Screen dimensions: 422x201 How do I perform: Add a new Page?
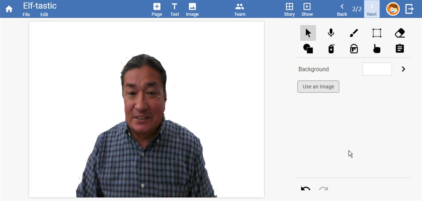point(157,10)
